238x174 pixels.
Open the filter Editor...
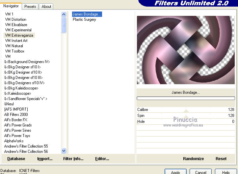tap(102, 159)
